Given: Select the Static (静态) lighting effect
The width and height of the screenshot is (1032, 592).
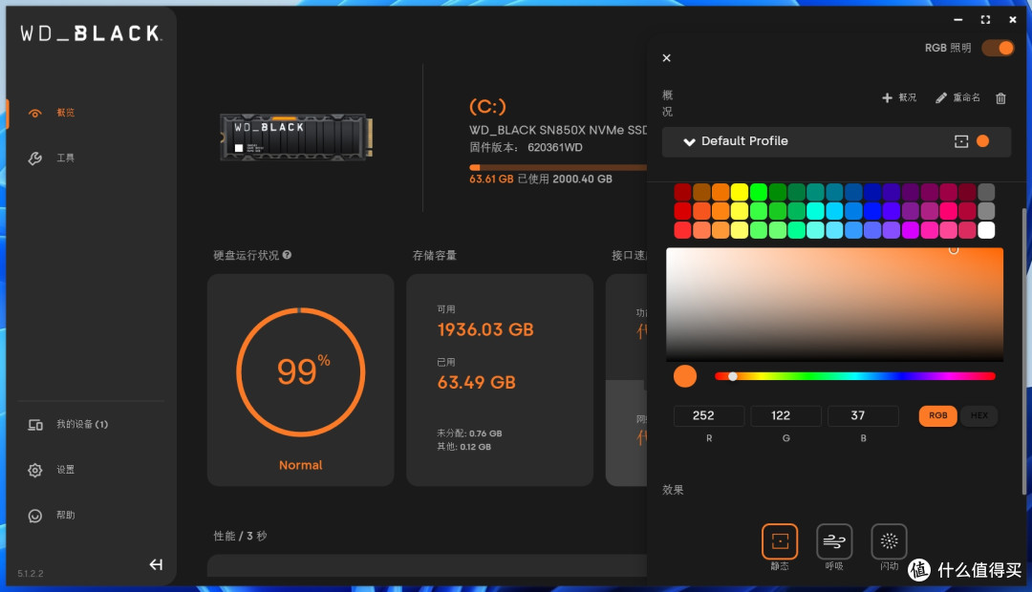Looking at the screenshot, I should click(780, 541).
